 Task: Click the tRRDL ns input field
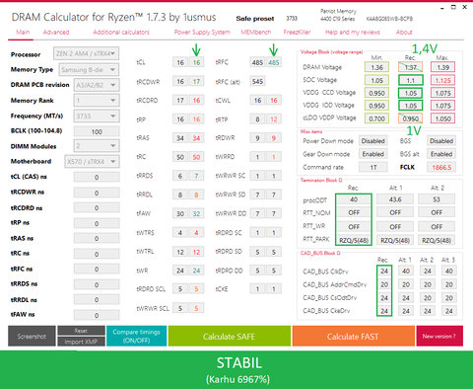pyautogui.click(x=97, y=299)
